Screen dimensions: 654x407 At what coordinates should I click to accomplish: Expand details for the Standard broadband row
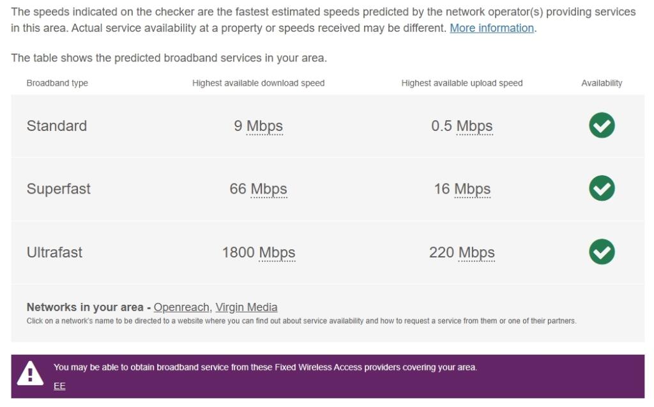tap(57, 126)
